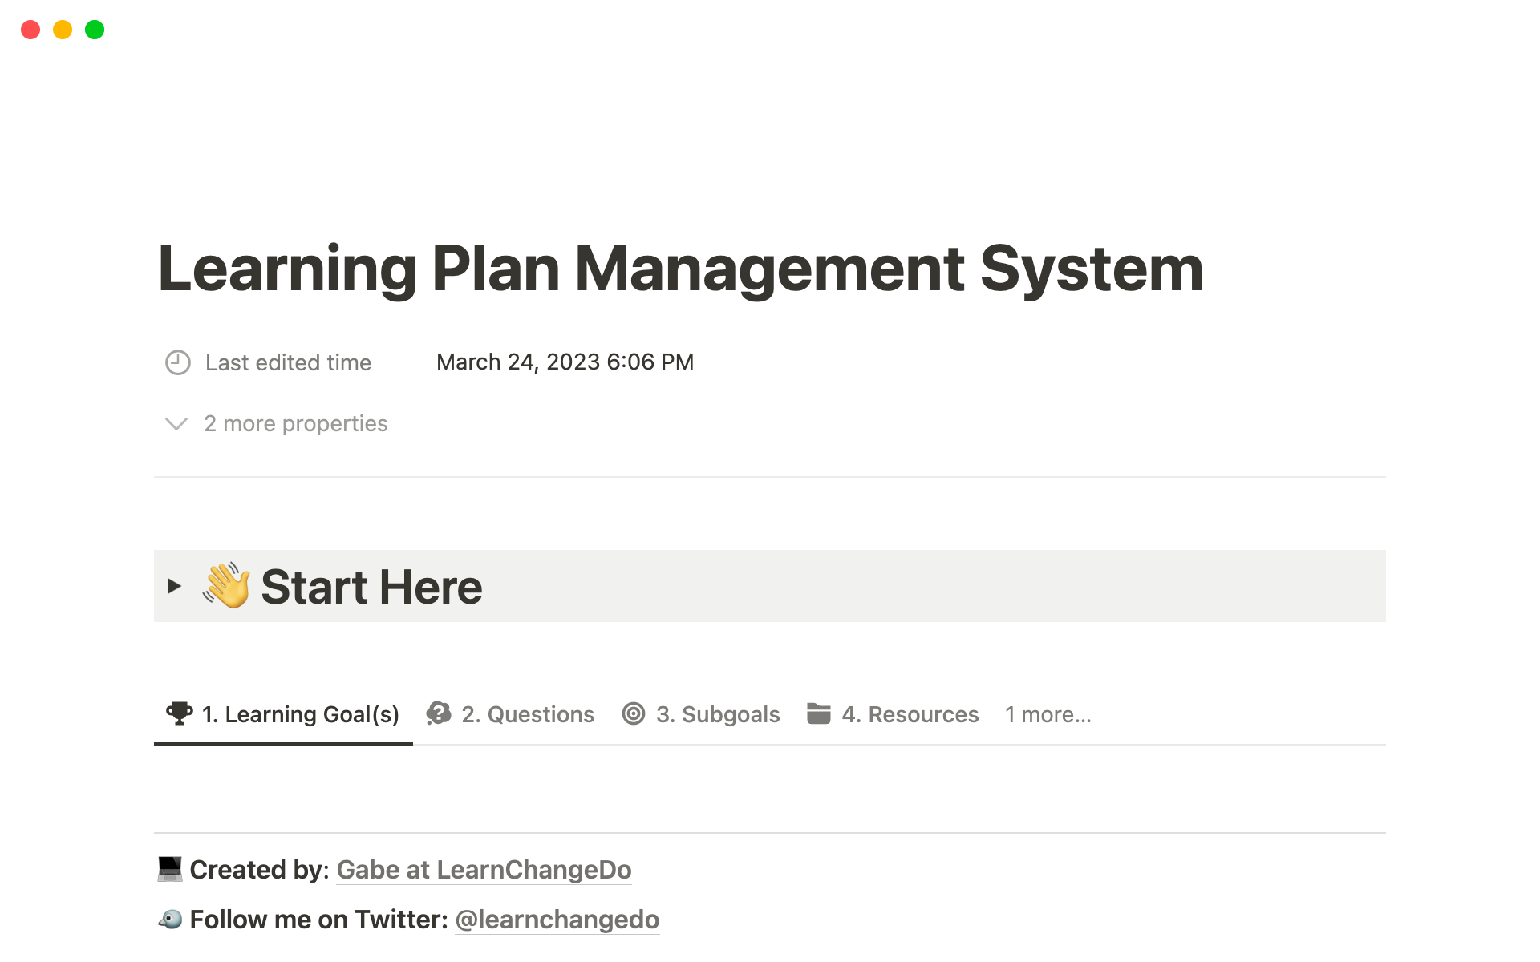Click the bird emoji beside Follow me
Screen dimensions: 1540x962
coord(170,919)
